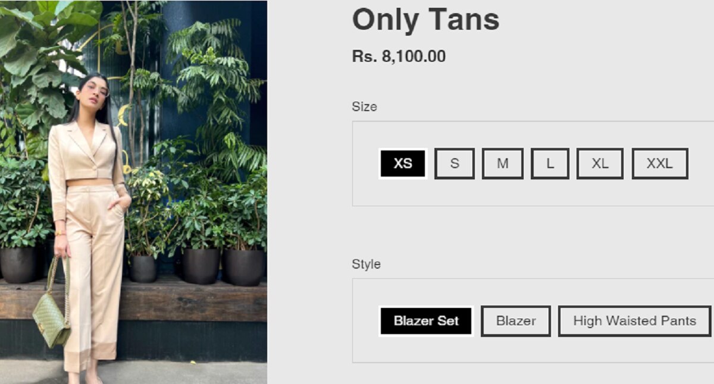Click the Size label heading
Image resolution: width=714 pixels, height=384 pixels.
point(364,107)
